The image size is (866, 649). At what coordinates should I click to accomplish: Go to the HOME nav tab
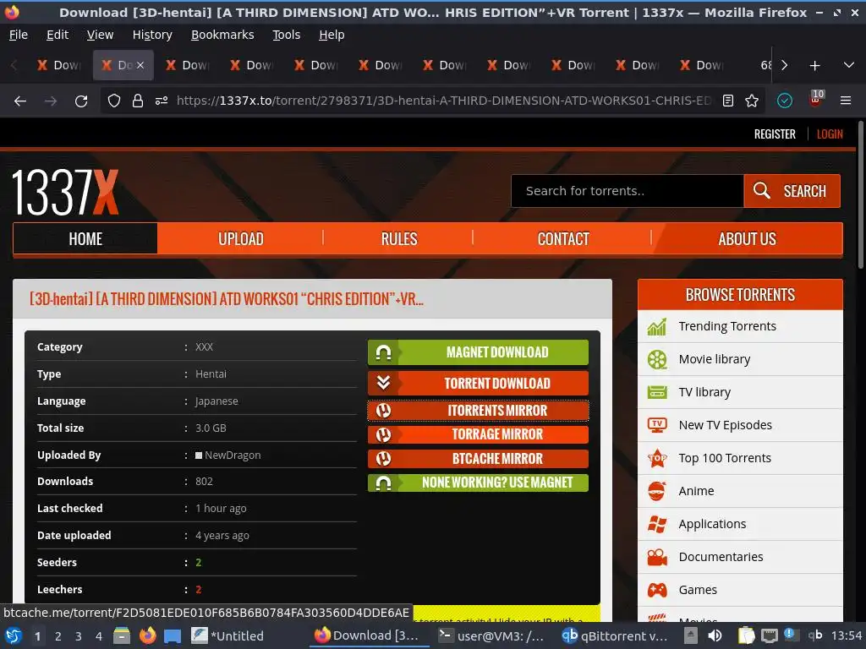click(85, 239)
